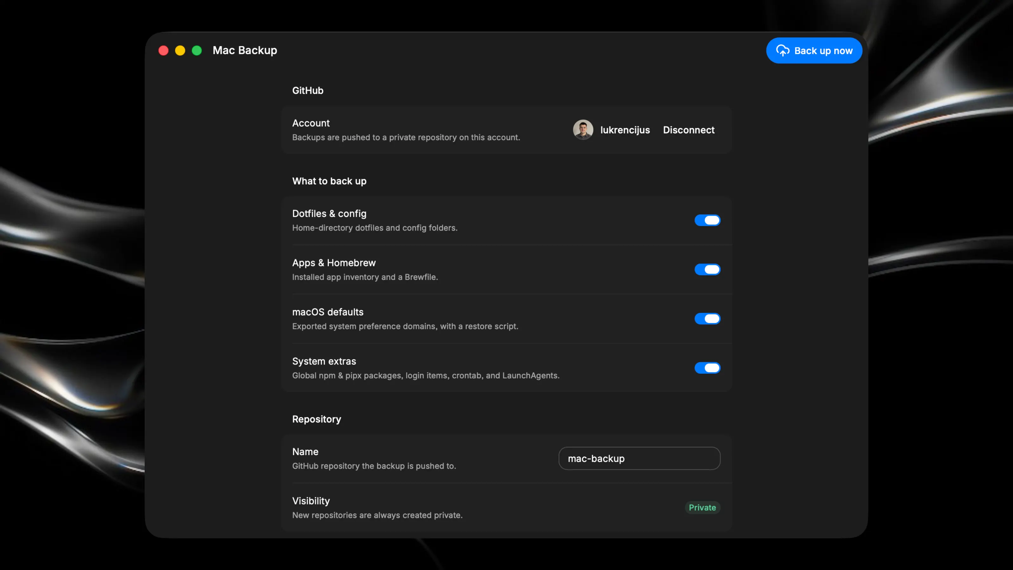The image size is (1013, 570).
Task: Click 'Global npm & pipx packages' description
Action: (x=425, y=375)
